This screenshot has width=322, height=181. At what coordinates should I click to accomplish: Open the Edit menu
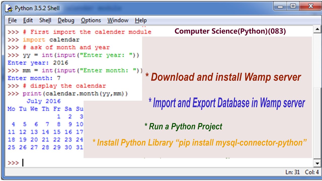[x=28, y=20]
